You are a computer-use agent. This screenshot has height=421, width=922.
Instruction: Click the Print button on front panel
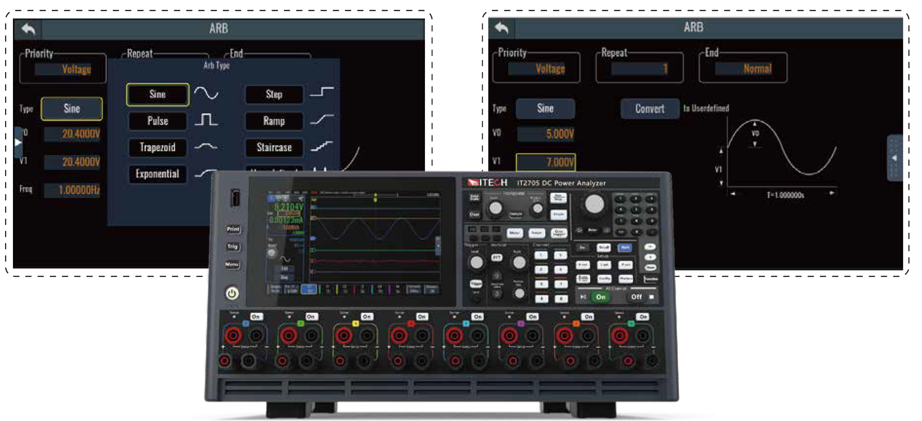click(233, 229)
